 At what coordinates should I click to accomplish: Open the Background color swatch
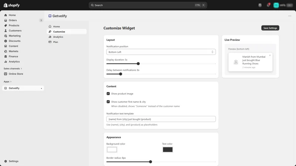pos(112,150)
